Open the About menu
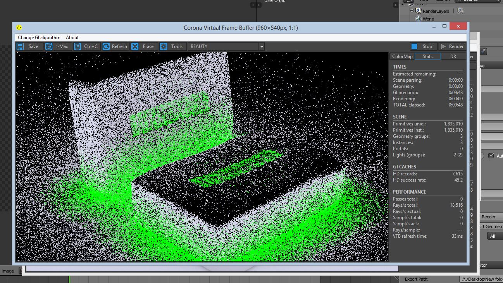Viewport: 503px width, 283px height. pos(72,38)
